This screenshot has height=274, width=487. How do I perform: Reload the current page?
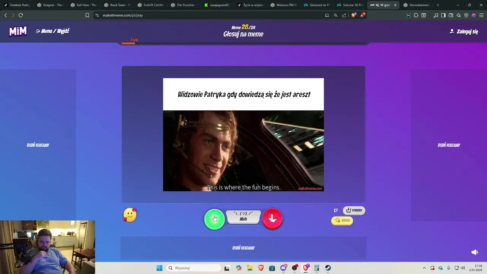pos(21,15)
